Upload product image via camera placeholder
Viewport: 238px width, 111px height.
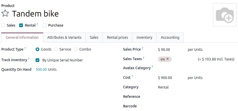coord(225,15)
